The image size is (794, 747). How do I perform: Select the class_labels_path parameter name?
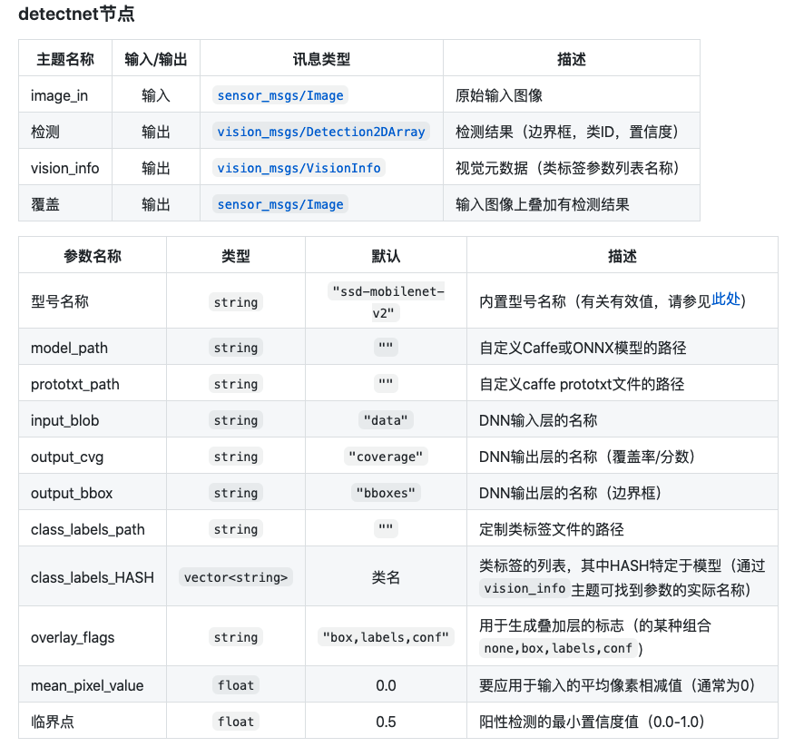click(88, 529)
